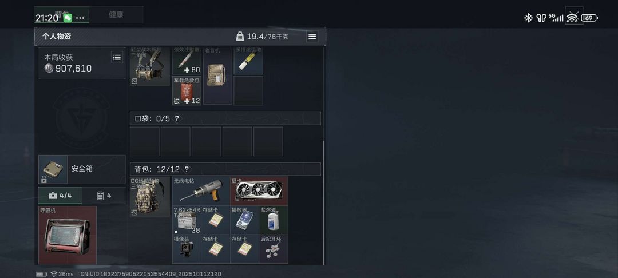618x278 pixels.
Task: Select the DG运动背包 backpack item
Action: point(150,197)
